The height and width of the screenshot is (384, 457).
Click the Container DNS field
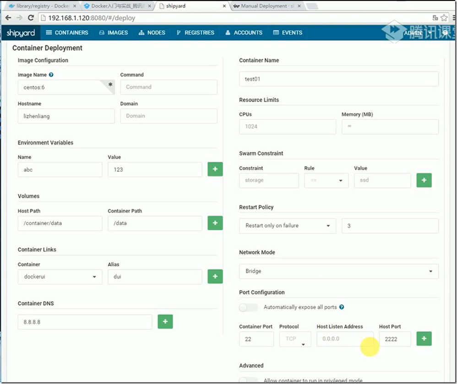pos(85,322)
